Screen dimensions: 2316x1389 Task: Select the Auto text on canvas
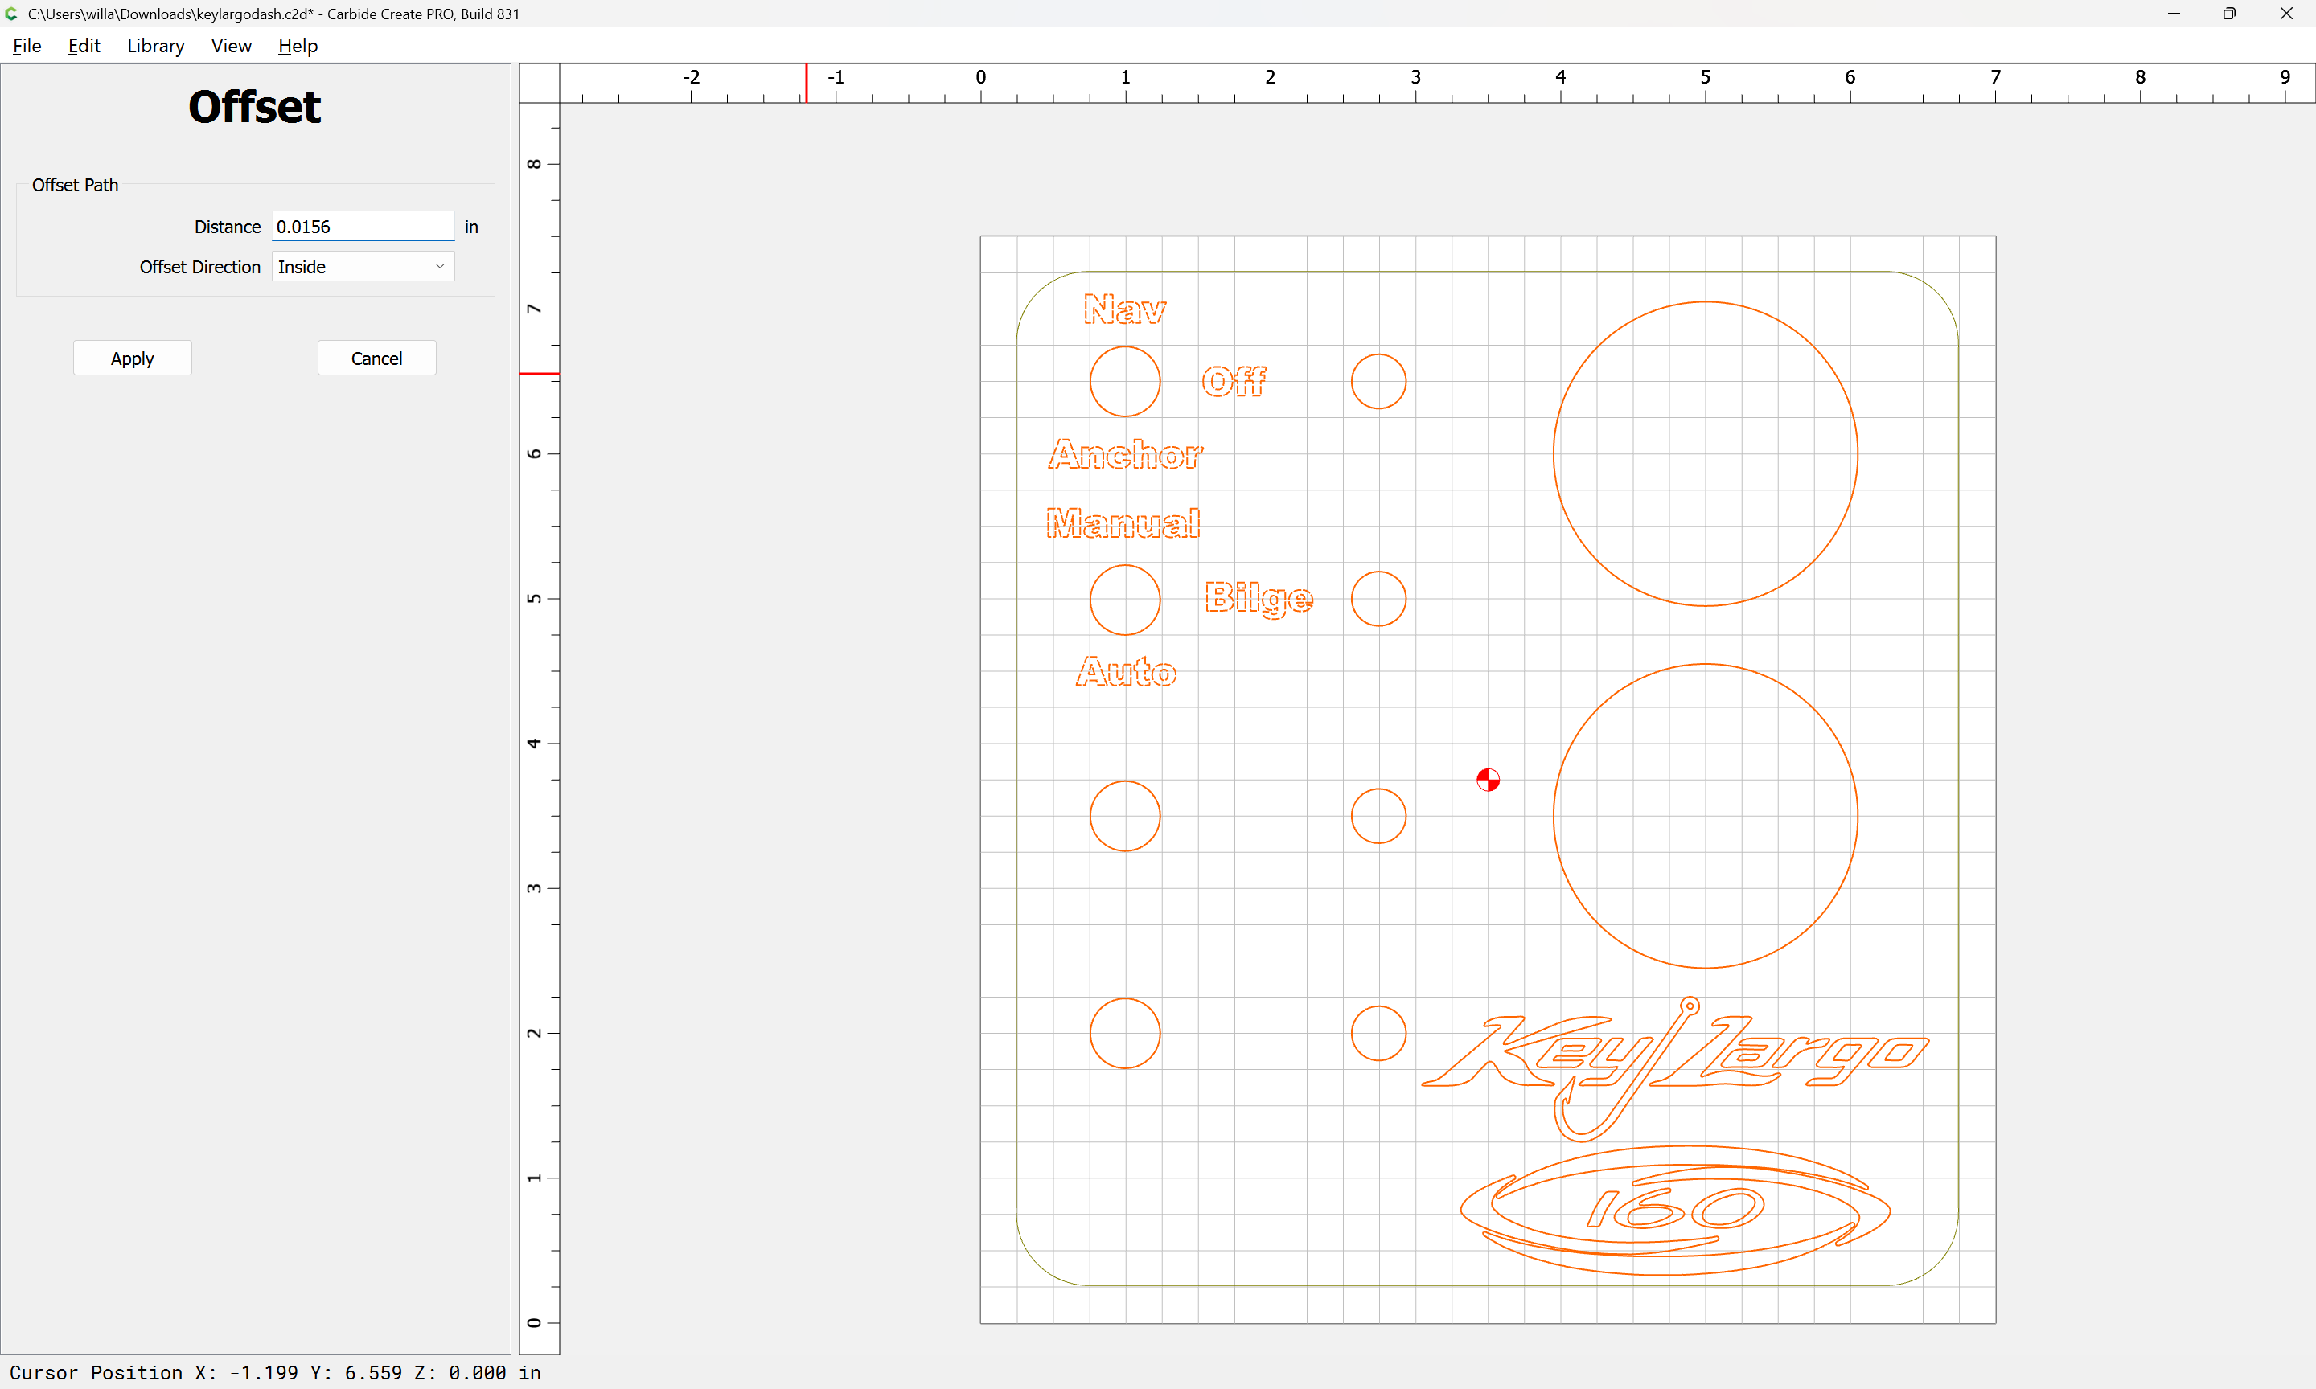tap(1126, 671)
